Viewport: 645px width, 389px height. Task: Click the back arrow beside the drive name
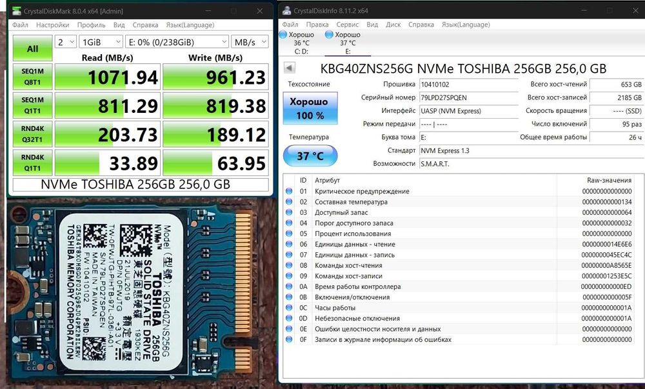(x=290, y=68)
